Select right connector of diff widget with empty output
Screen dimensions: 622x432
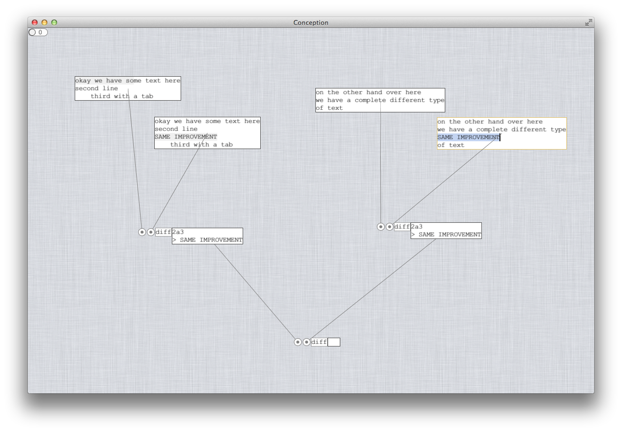[307, 342]
